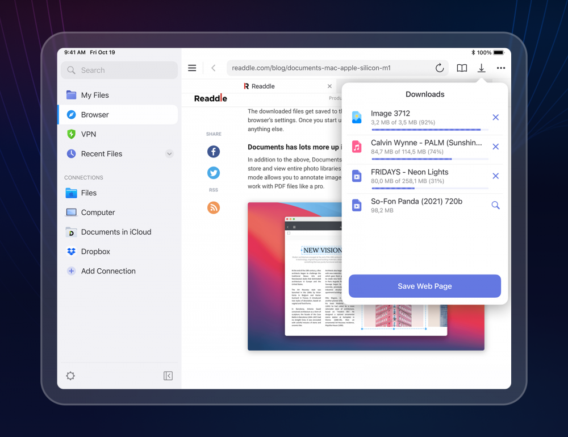Screen dimensions: 568x437
Task: Click "84,7 MB of 114,5 MB (74%)" status text
Action: tap(407, 152)
